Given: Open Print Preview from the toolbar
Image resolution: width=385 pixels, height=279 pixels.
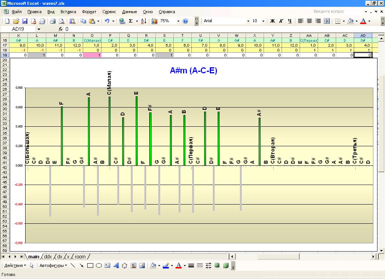Looking at the screenshot, I should point(62,21).
